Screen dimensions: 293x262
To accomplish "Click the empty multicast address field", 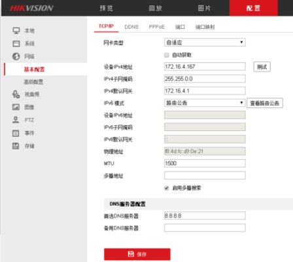I will pos(205,176).
